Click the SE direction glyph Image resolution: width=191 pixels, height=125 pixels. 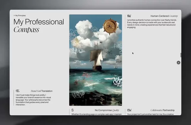[x=18, y=91]
